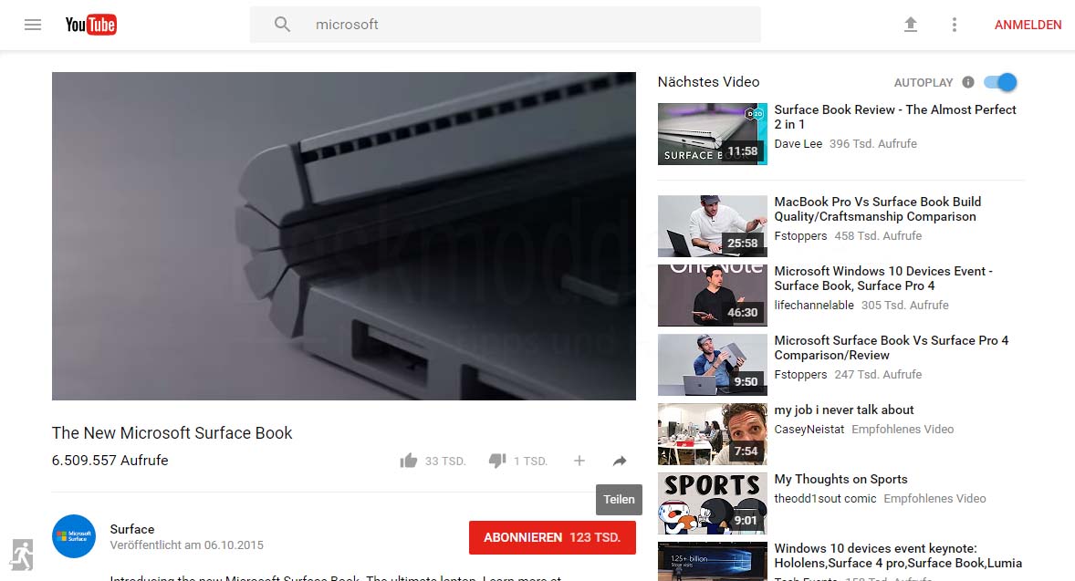Click the search magnifier icon
Viewport: 1075px width, 581px height.
click(282, 25)
